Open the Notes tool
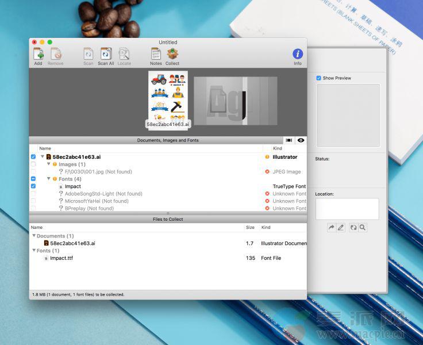This screenshot has width=423, height=345. (156, 54)
